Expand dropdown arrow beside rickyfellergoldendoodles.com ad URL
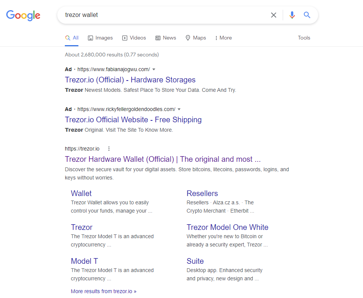Screen dimensions: 363x298 tap(179, 109)
